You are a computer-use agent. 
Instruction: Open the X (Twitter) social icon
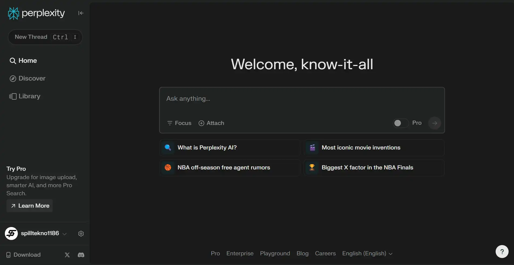[67, 255]
